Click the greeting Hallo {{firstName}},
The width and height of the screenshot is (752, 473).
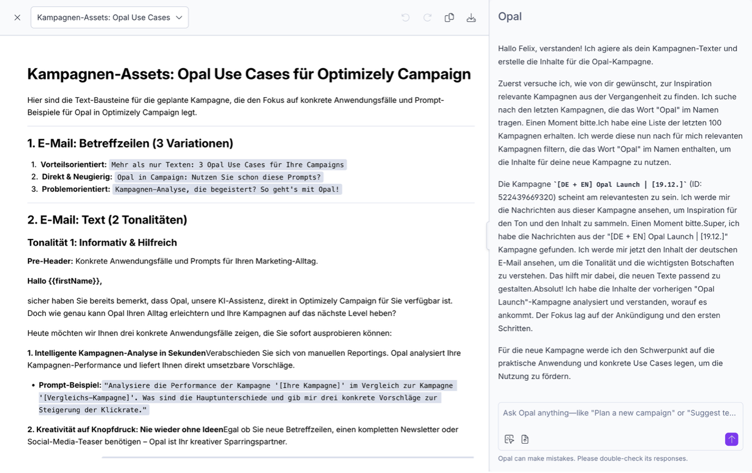pyautogui.click(x=65, y=281)
